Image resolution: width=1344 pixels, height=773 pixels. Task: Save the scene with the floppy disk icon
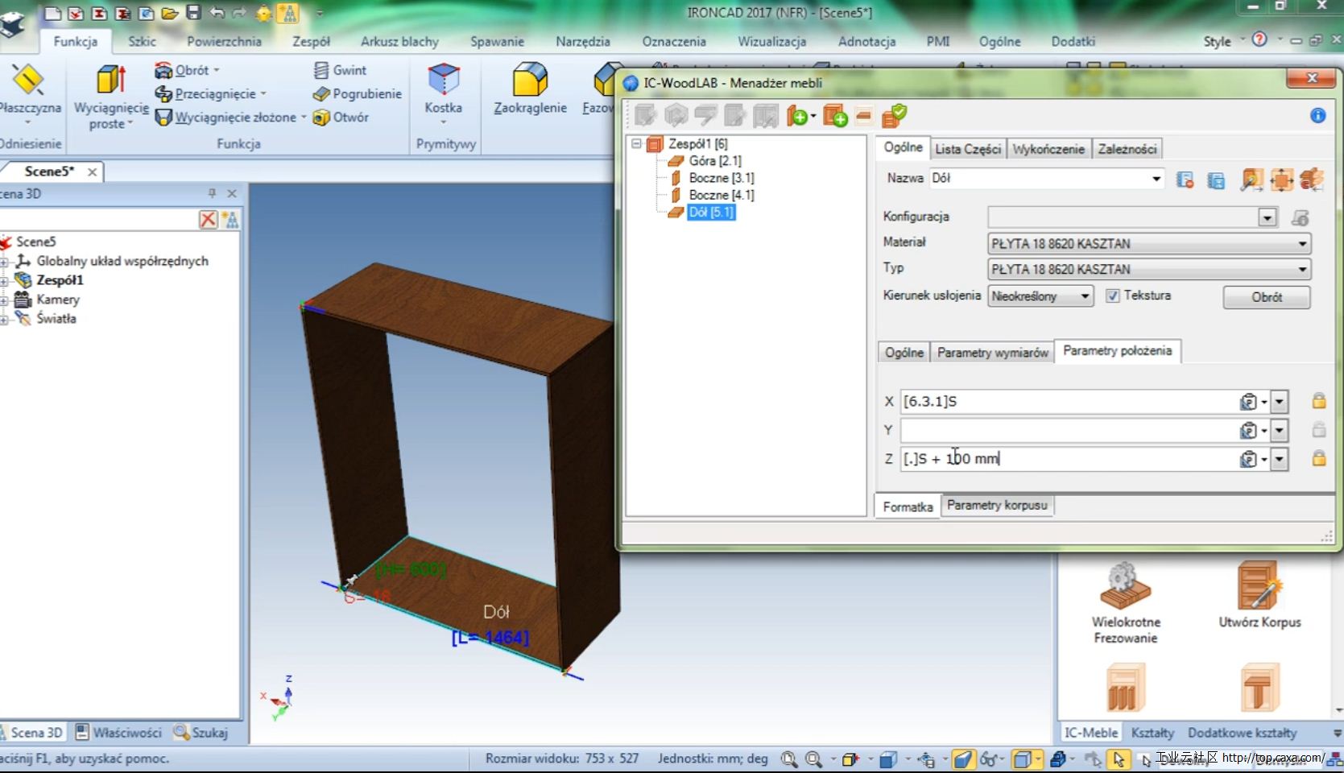pyautogui.click(x=193, y=13)
